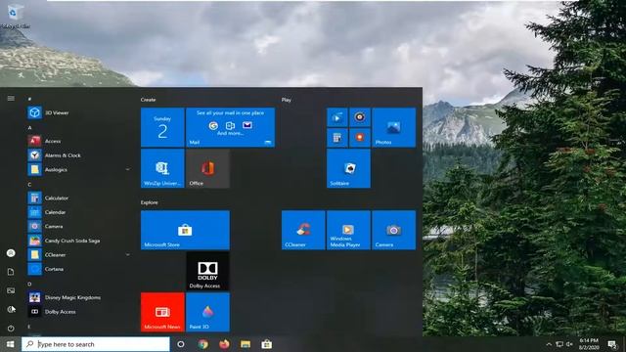Click the Power button in Start
The height and width of the screenshot is (352, 626).
click(11, 329)
